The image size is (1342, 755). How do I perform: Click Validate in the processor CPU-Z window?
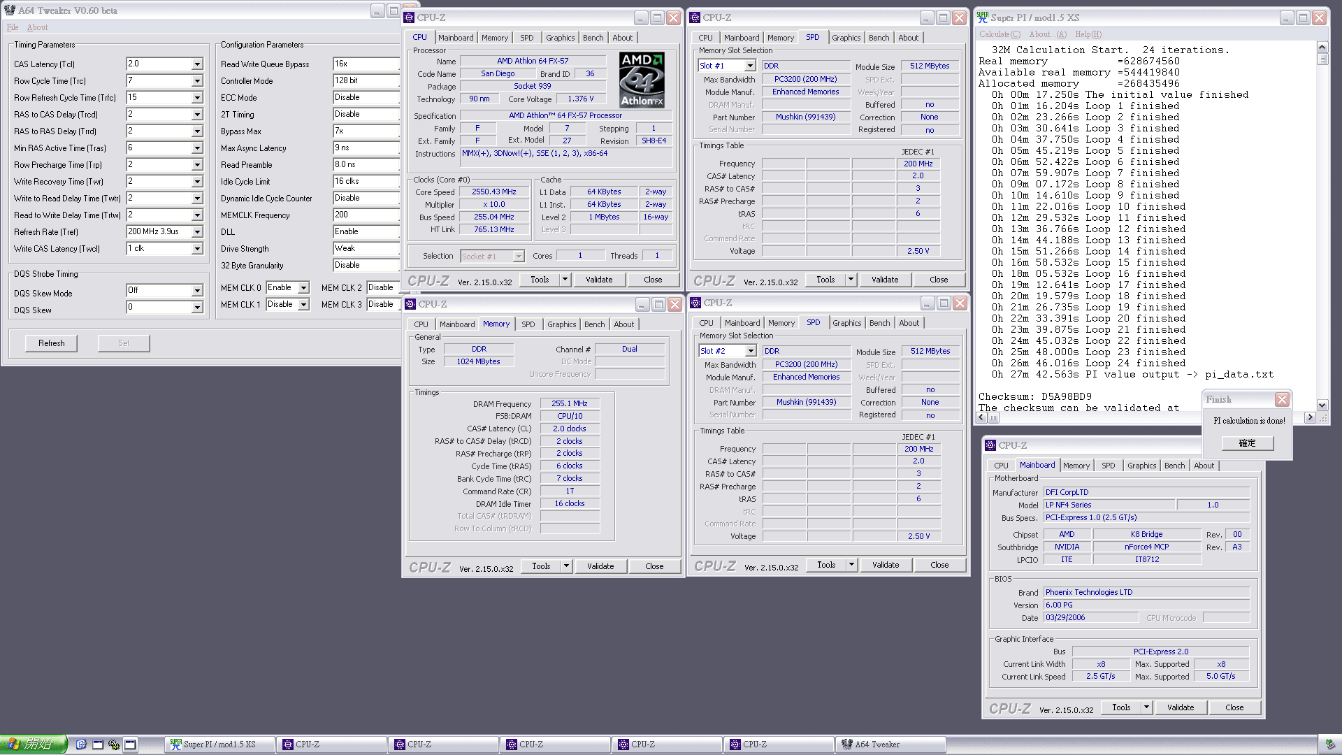point(599,280)
